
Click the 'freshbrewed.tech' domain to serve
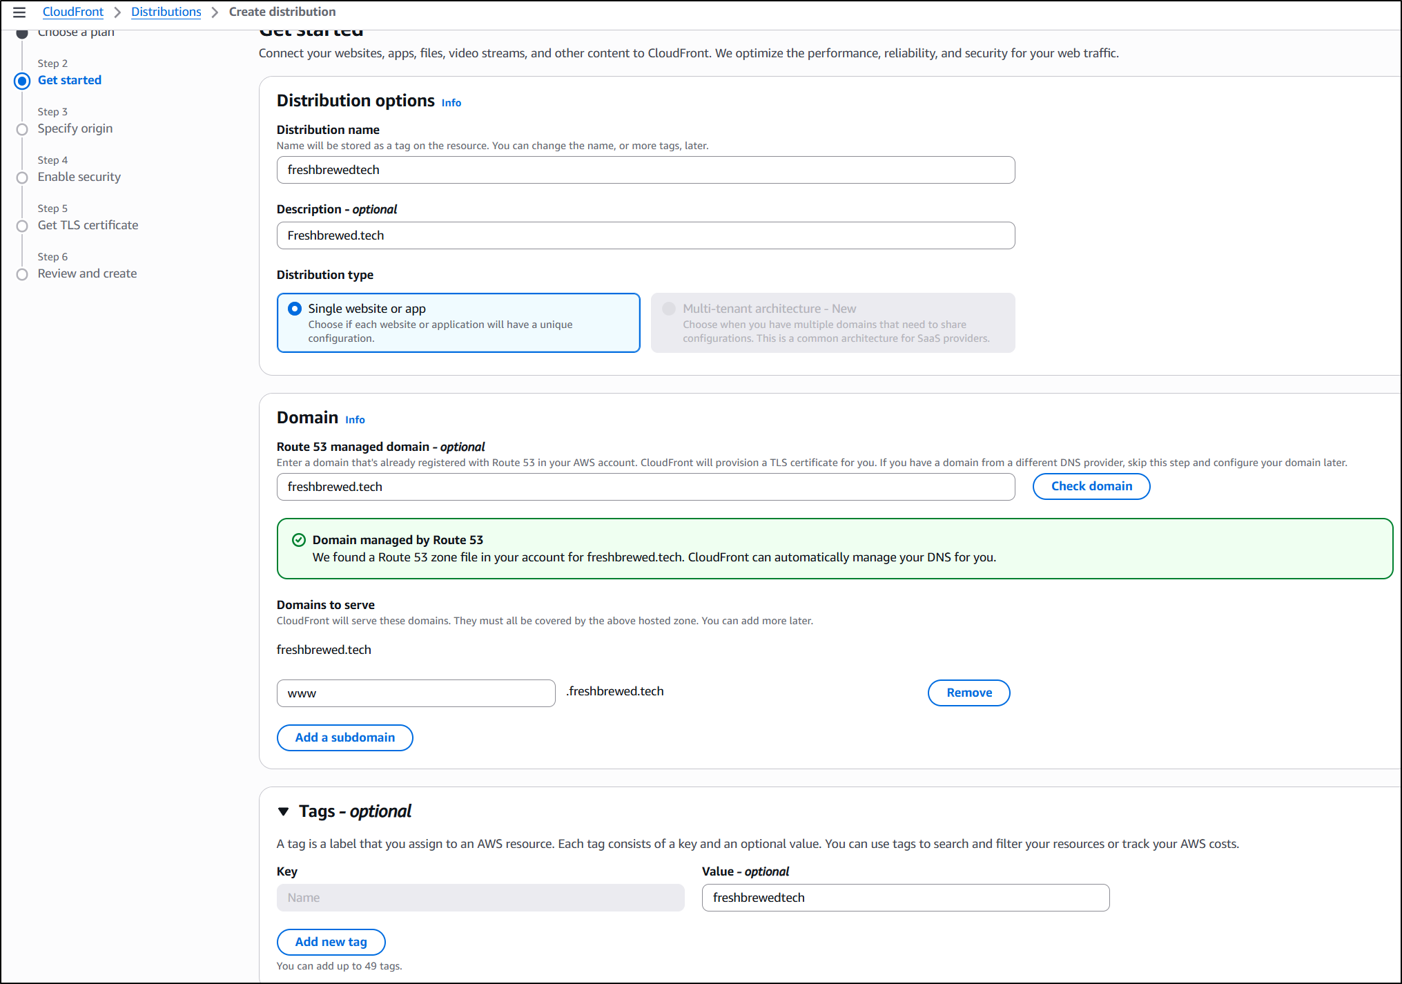tap(324, 650)
